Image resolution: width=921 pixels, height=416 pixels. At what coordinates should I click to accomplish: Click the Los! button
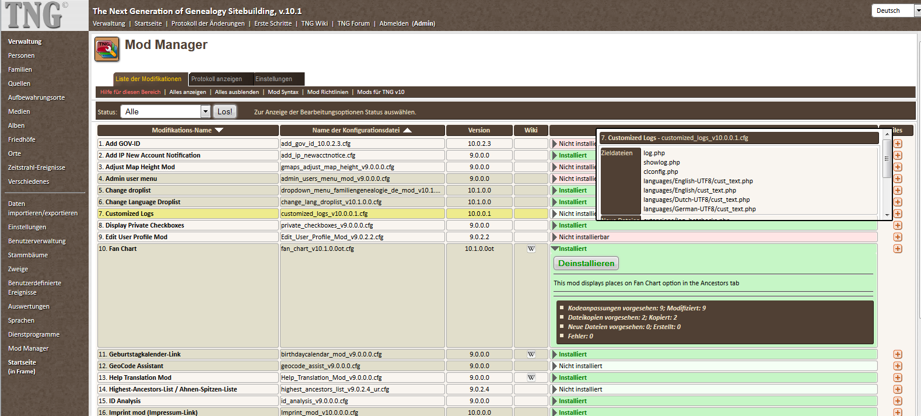(225, 111)
